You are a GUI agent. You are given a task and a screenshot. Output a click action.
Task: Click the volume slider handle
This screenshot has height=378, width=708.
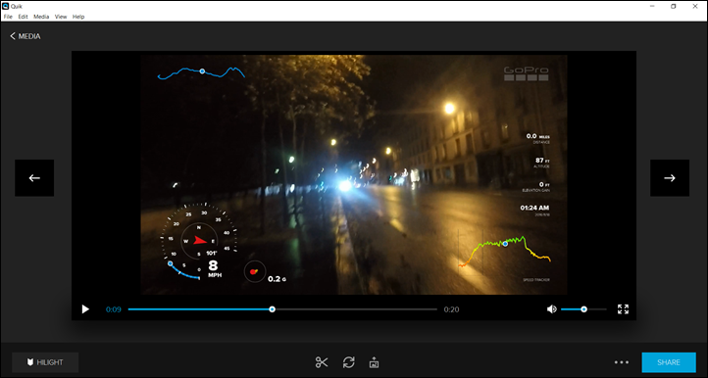coord(583,309)
